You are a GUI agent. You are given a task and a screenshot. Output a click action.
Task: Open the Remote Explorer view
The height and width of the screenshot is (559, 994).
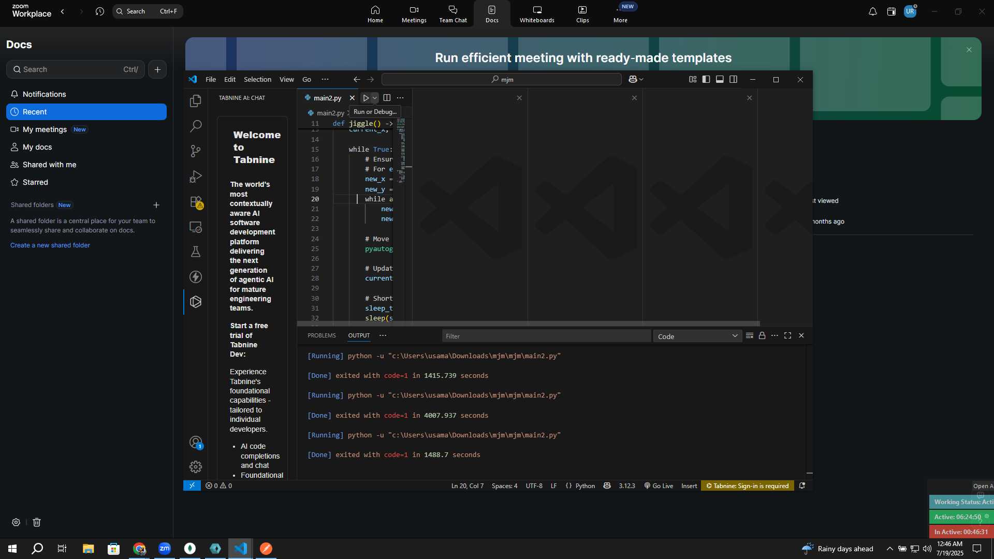196,227
